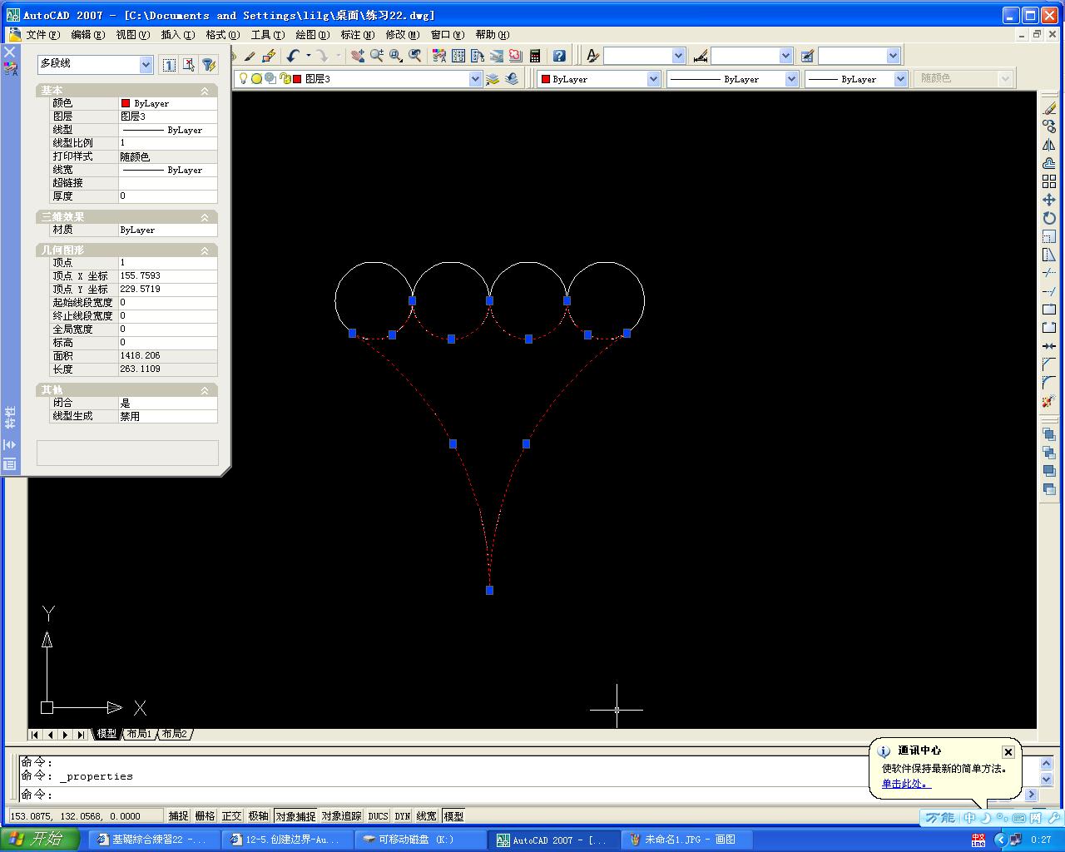This screenshot has width=1065, height=852.
Task: Click the Quick Select icon in properties panel
Action: [x=209, y=65]
